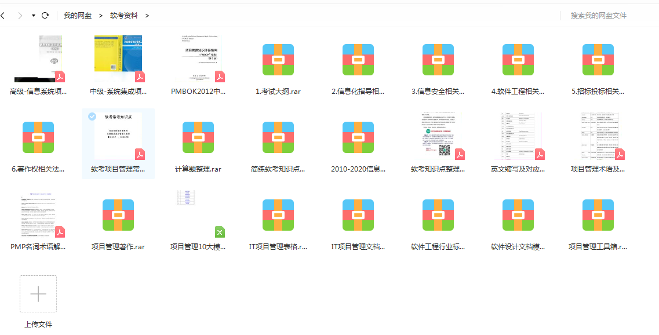Deselect the checked 软考项目管理常 file
This screenshot has height=335, width=659.
[91, 116]
